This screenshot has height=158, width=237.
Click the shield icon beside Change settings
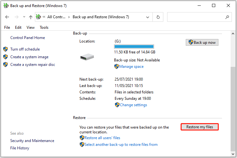click(x=117, y=105)
